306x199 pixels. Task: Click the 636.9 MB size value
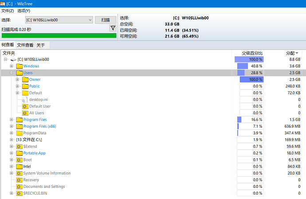coord(292,126)
